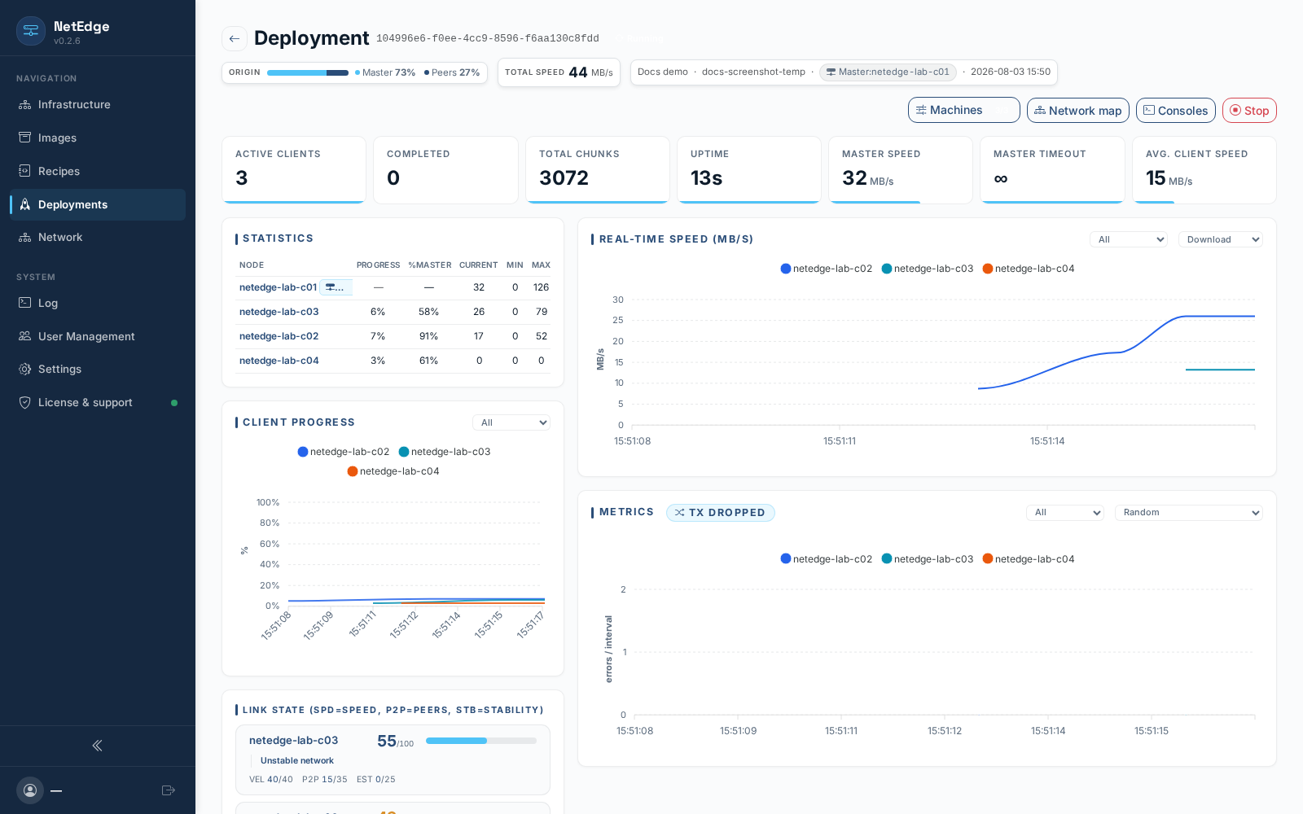Image resolution: width=1303 pixels, height=814 pixels.
Task: Open the Random metric selector dropdown
Action: coord(1189,512)
